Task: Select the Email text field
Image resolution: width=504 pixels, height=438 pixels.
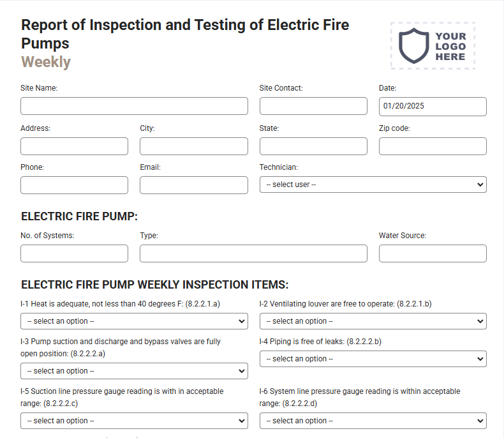Action: coord(194,185)
